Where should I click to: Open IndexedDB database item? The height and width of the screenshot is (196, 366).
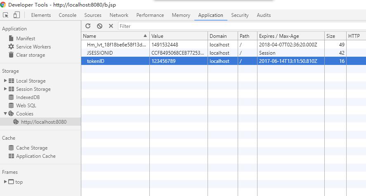pyautogui.click(x=24, y=97)
